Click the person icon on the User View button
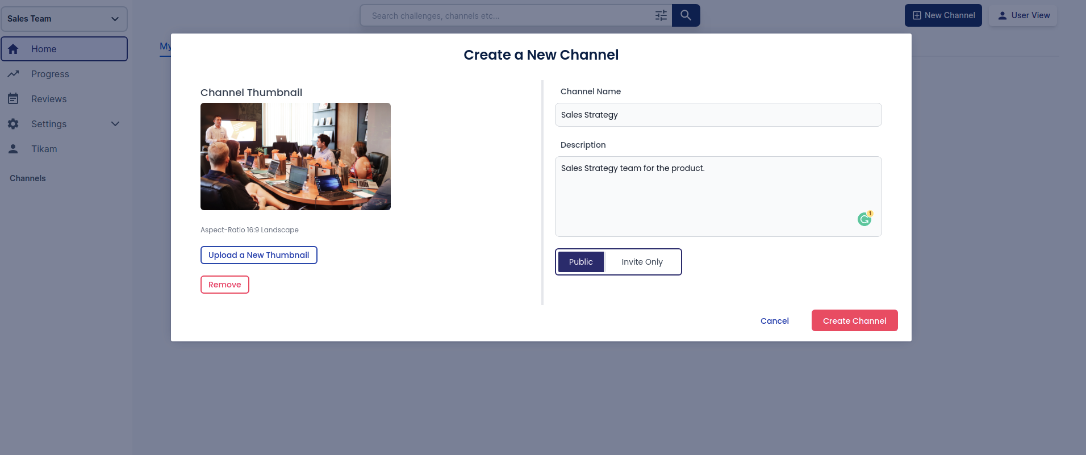The width and height of the screenshot is (1086, 455). coord(1003,15)
